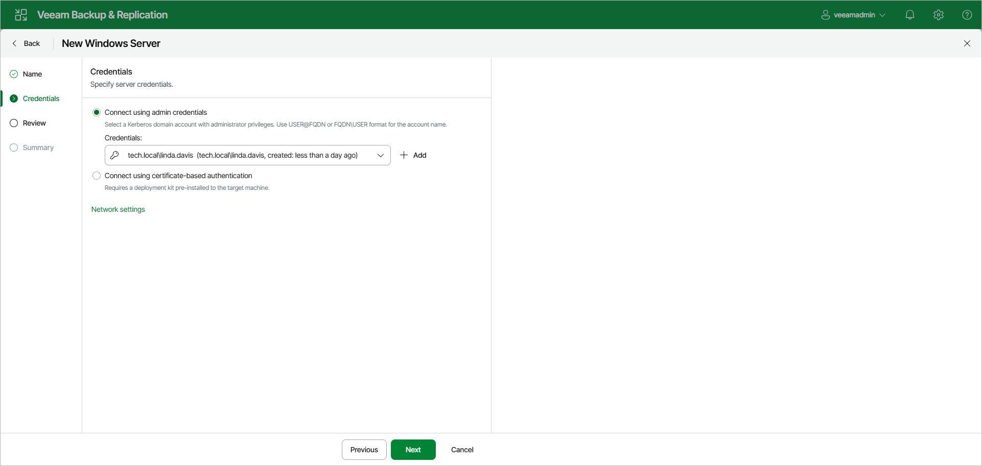This screenshot has width=982, height=466.
Task: Choose Connect using admin credentials
Action: [97, 112]
